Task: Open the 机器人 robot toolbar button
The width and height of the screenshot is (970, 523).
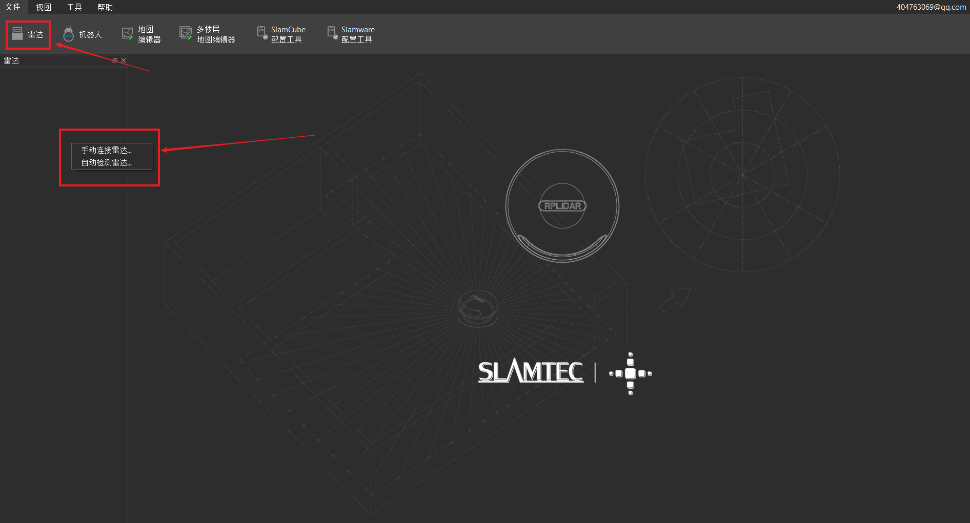Action: 83,34
